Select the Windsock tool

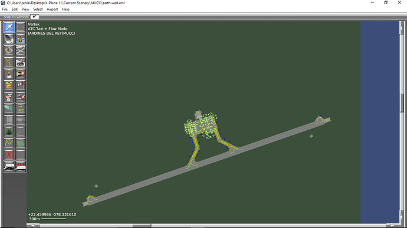(21, 85)
